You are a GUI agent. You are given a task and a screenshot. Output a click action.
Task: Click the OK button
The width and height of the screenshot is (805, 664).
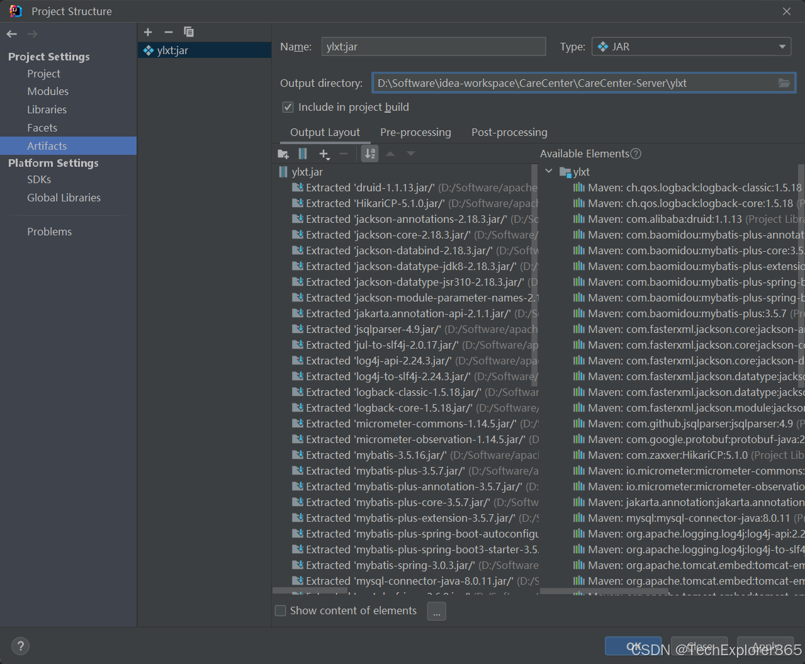633,646
